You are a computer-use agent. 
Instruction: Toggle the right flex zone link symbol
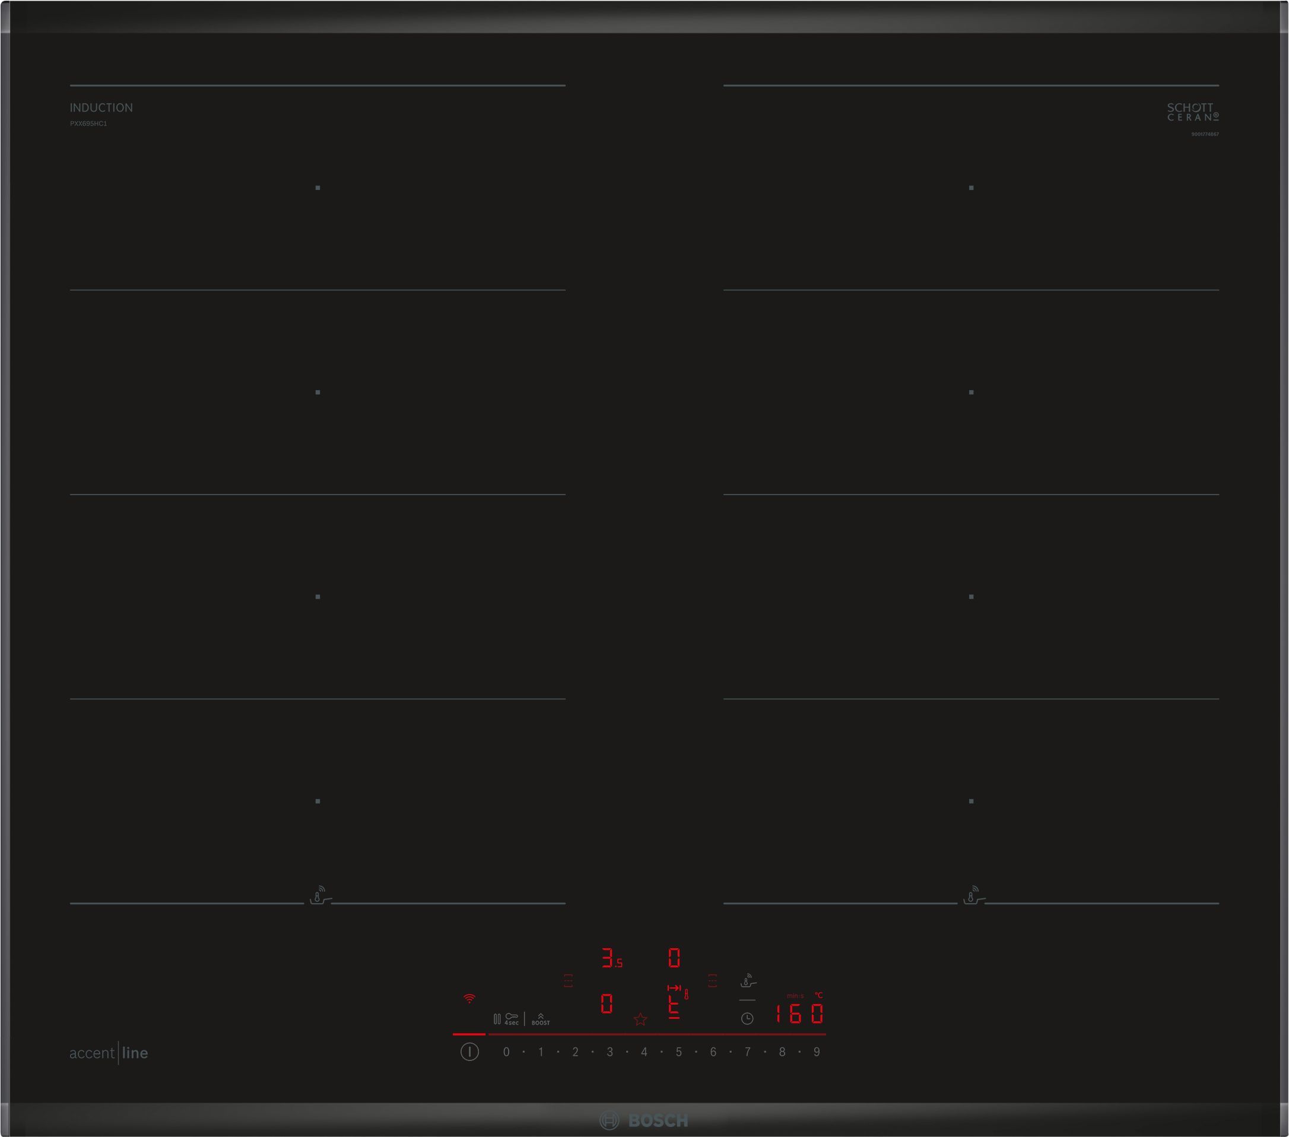click(713, 980)
